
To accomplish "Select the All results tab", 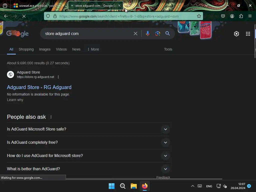I will coord(11,49).
